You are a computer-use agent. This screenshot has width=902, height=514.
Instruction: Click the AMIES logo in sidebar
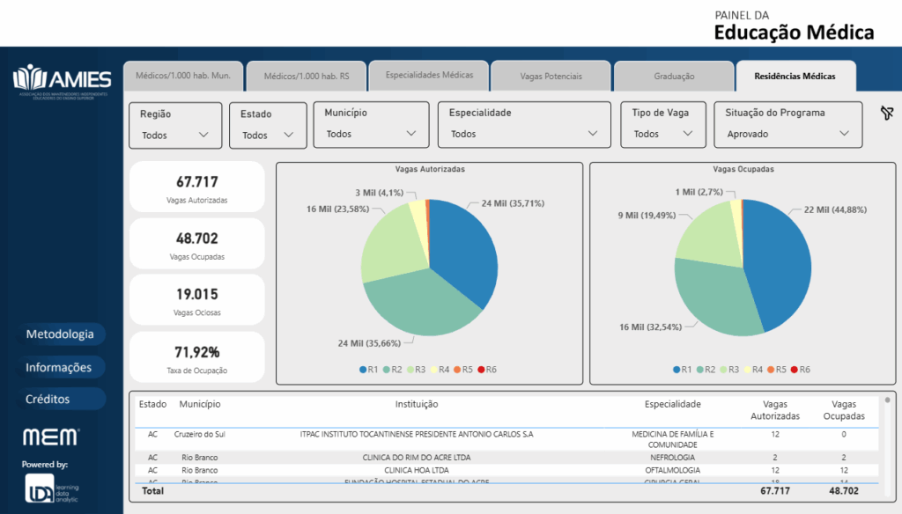click(62, 81)
